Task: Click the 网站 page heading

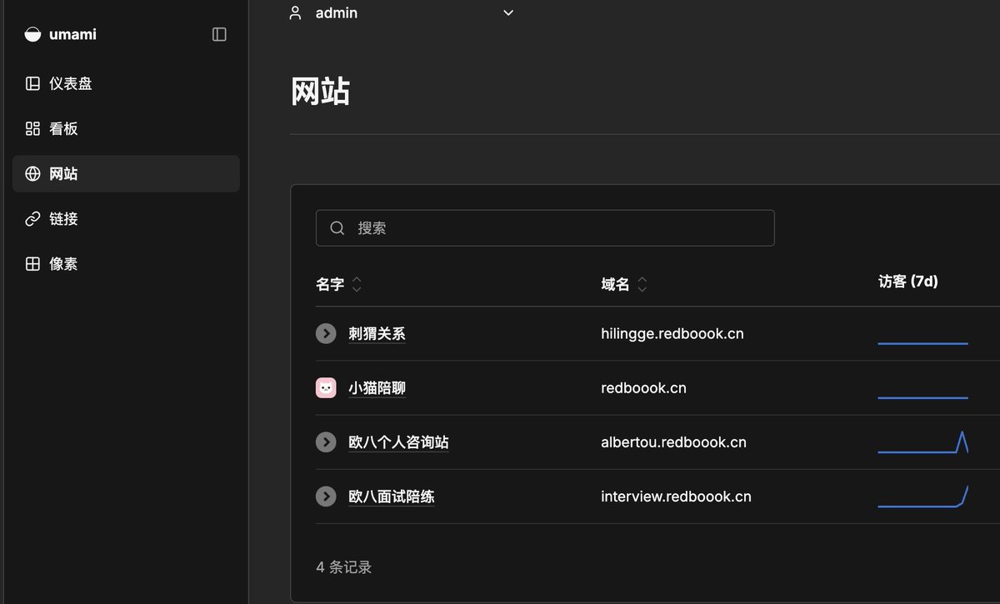Action: tap(320, 92)
